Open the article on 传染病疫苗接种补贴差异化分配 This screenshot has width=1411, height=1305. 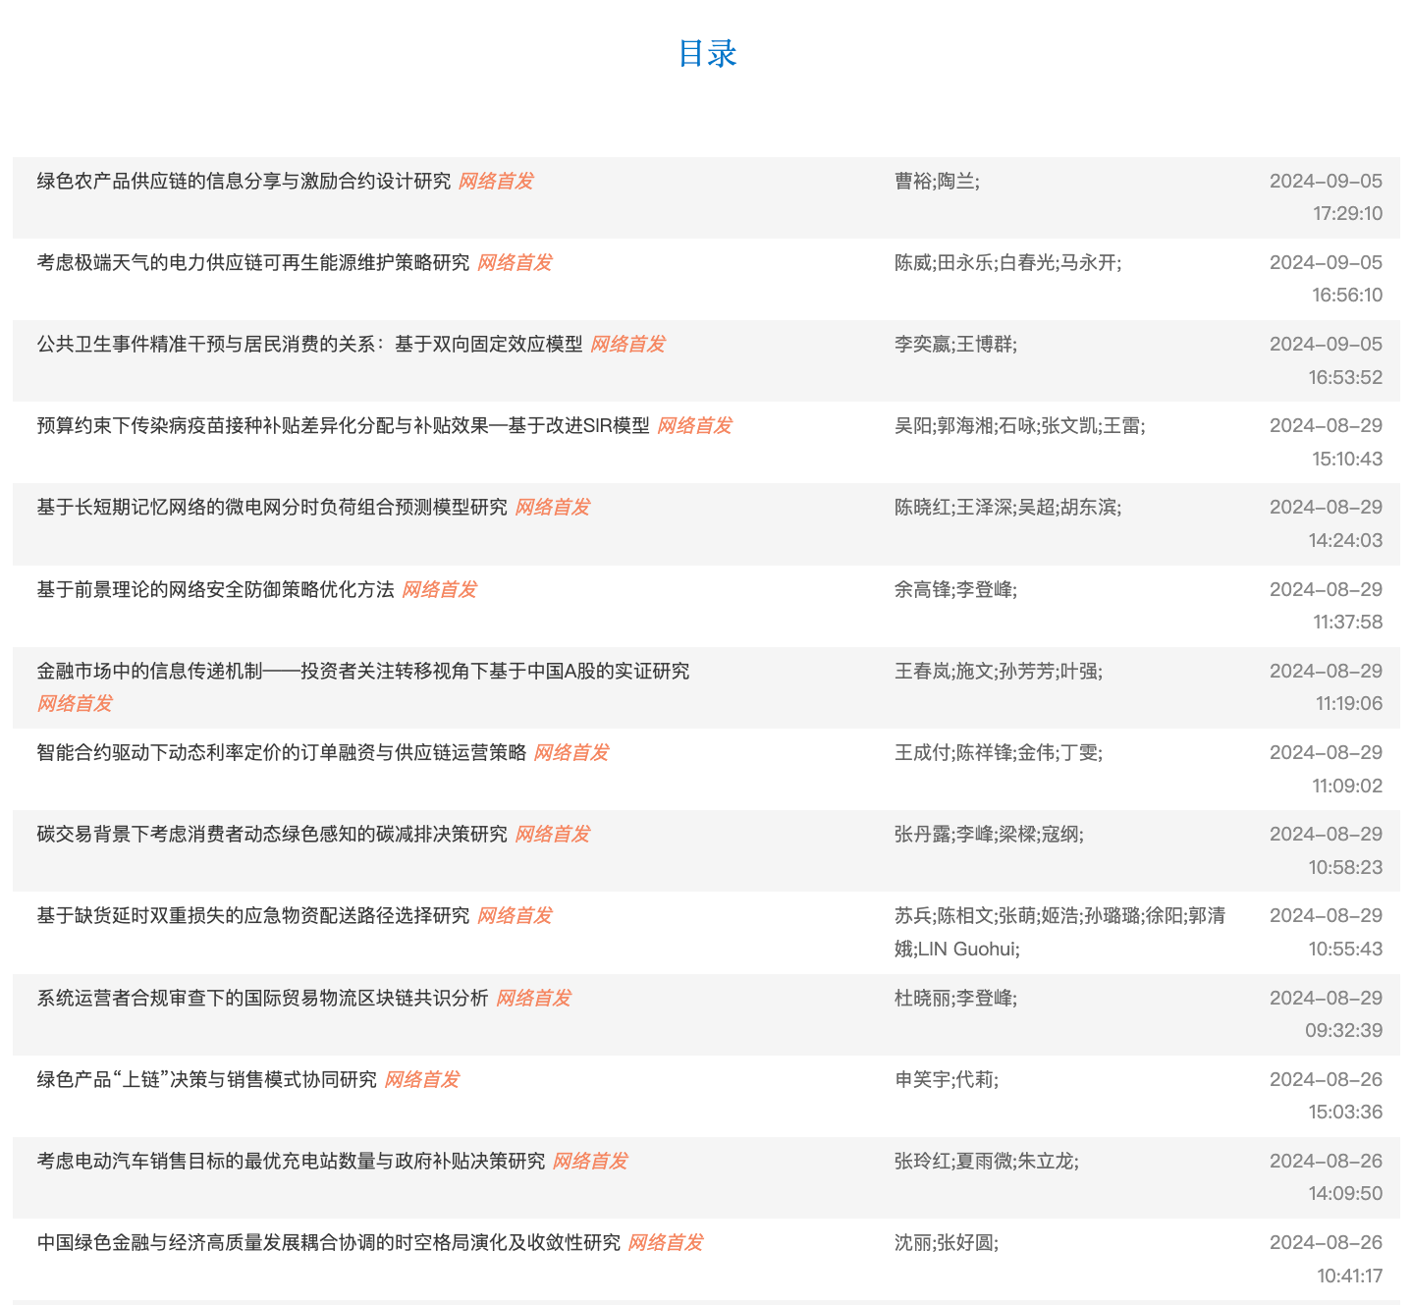tap(343, 426)
